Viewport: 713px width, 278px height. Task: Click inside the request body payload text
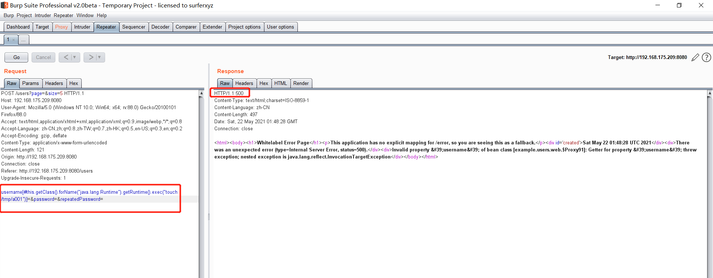(89, 196)
